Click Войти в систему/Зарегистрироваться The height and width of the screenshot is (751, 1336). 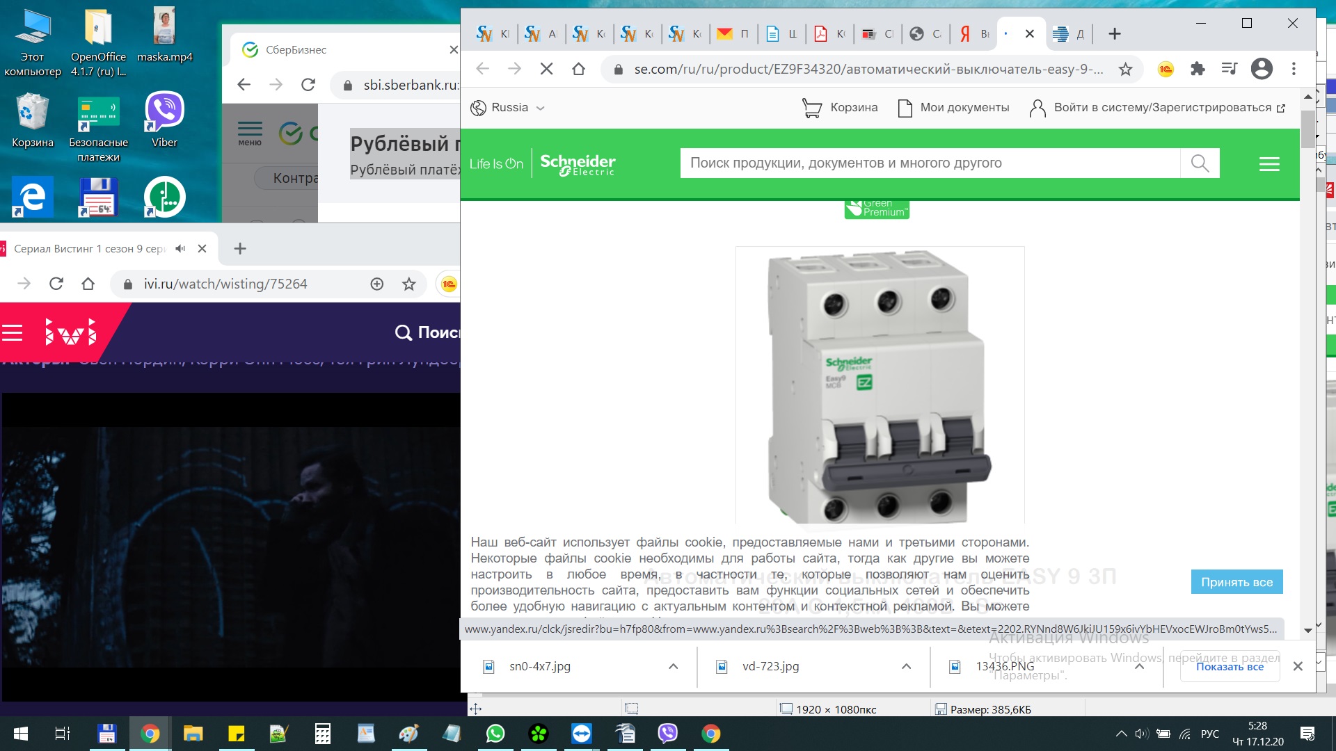pyautogui.click(x=1157, y=108)
